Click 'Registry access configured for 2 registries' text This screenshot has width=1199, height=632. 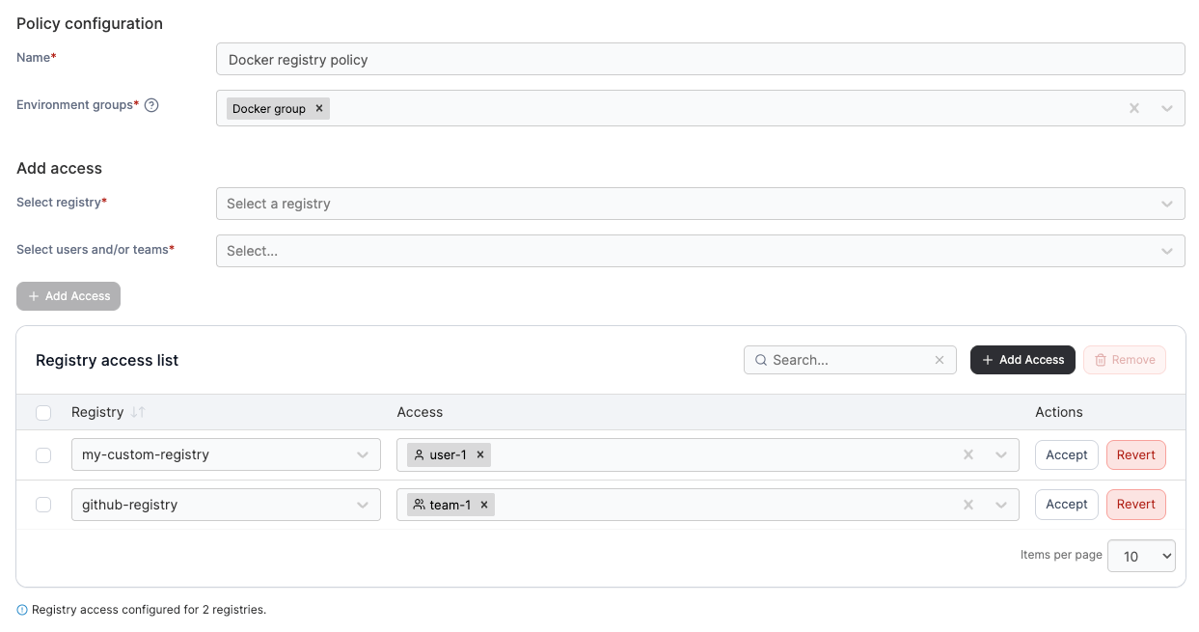[149, 610]
